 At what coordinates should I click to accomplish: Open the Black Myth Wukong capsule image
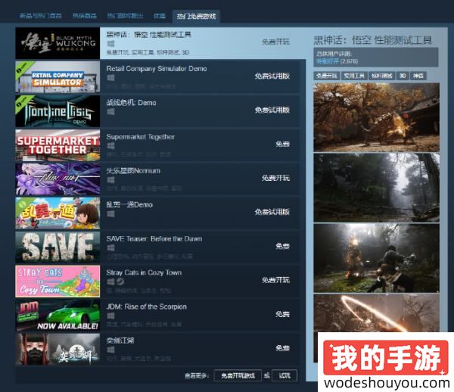click(x=58, y=43)
